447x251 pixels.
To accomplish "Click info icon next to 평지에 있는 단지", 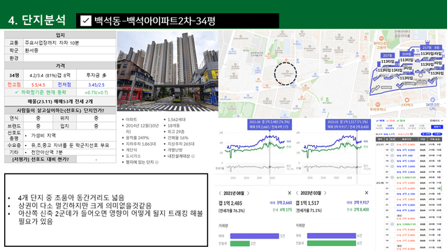I will [156, 162].
